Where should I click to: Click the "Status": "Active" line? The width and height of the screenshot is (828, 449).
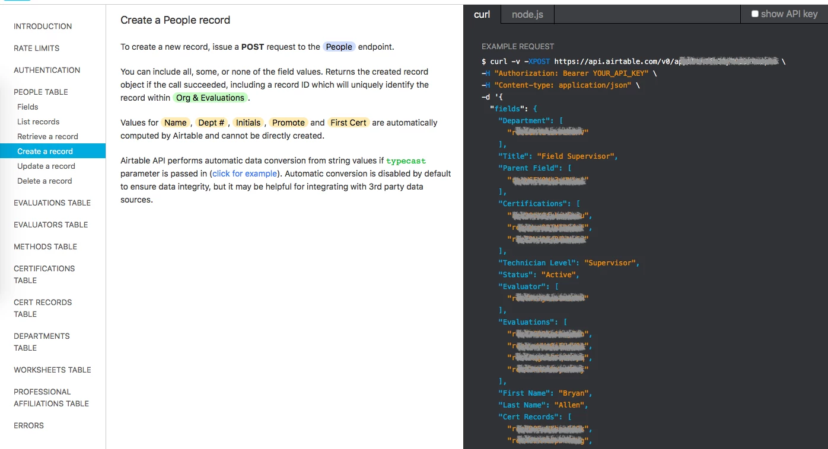coord(539,275)
